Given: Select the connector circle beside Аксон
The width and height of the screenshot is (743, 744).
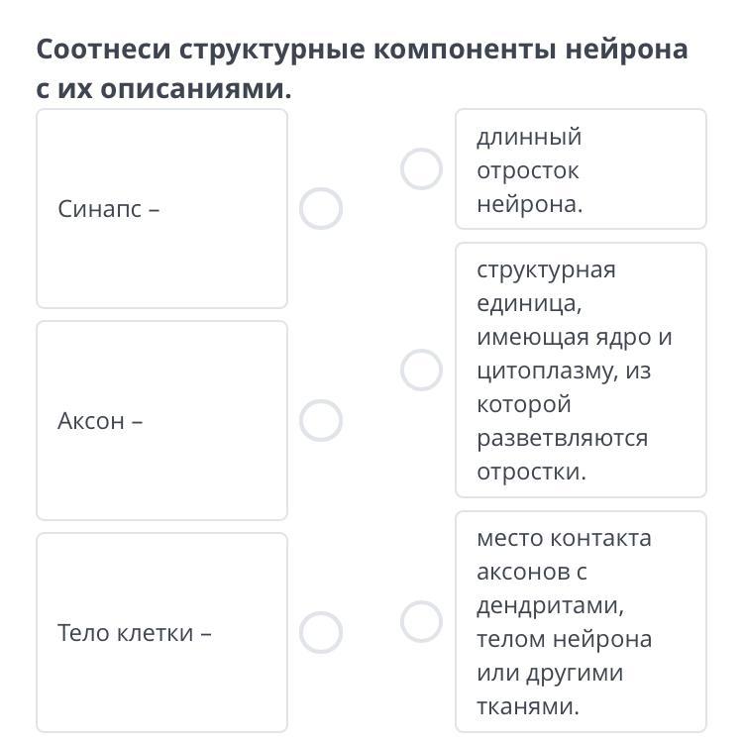Looking at the screenshot, I should point(321,420).
